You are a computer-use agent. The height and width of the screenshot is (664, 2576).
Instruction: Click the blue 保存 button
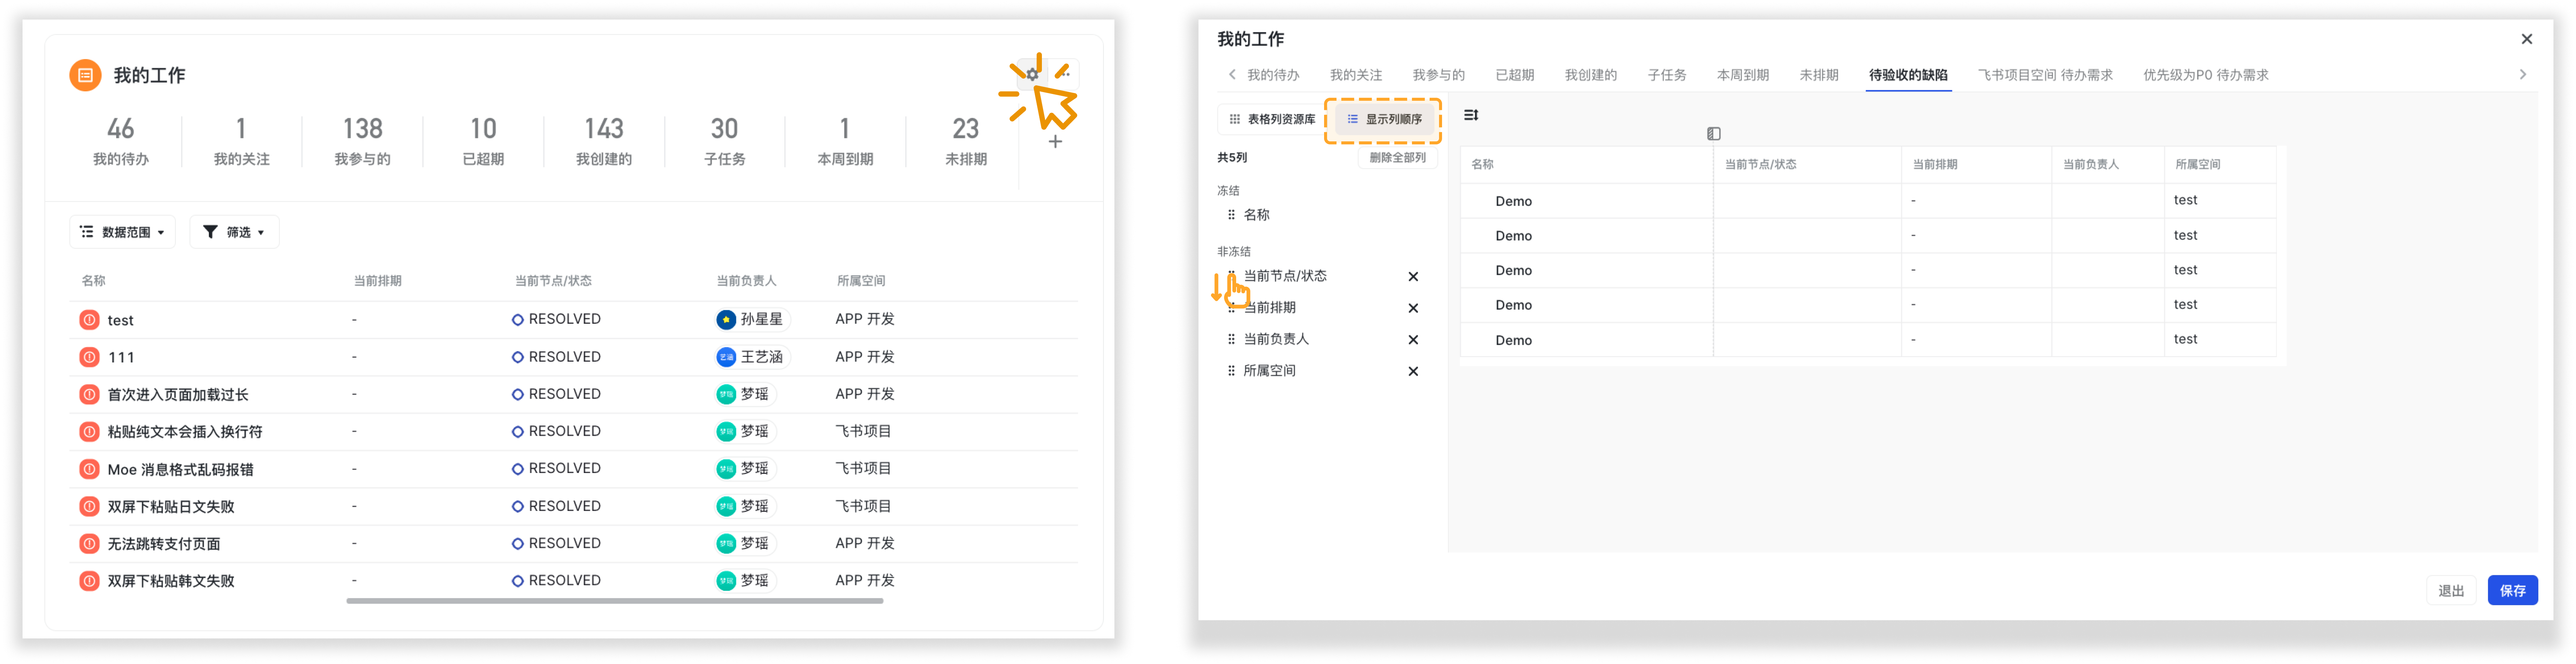(2512, 591)
